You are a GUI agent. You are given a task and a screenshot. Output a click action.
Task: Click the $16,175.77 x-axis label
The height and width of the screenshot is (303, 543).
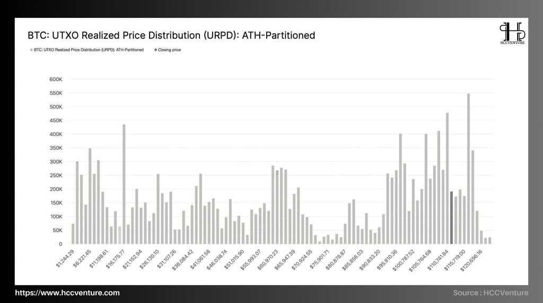(115, 259)
